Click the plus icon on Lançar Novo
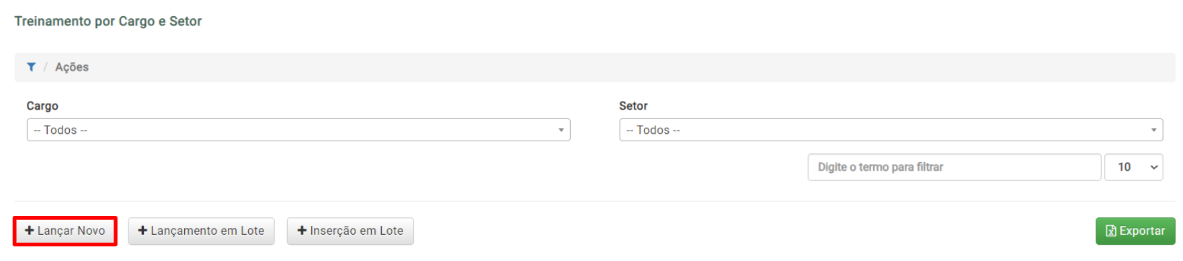This screenshot has height=261, width=1183. click(x=30, y=231)
